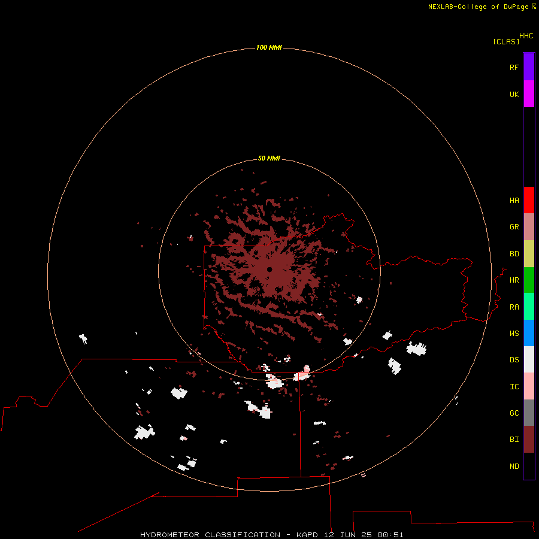
Task: Click the HA legend label
Action: point(514,201)
